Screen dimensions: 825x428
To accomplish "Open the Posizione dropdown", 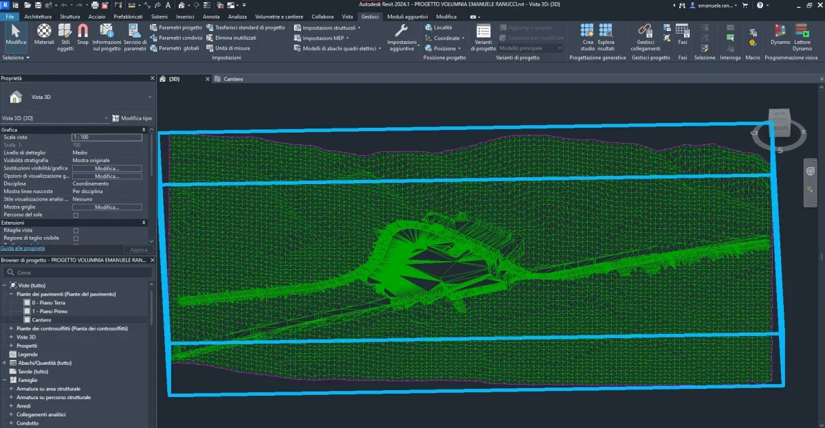I will coord(442,48).
